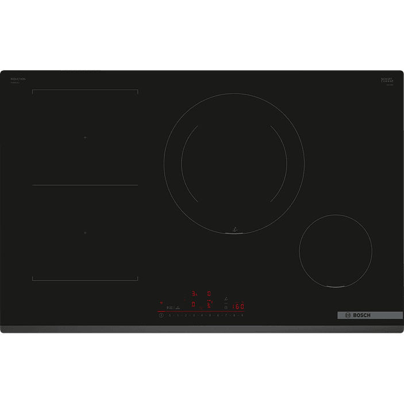Select power level 0 on the scale
This screenshot has height=404, width=404.
[x=170, y=315]
